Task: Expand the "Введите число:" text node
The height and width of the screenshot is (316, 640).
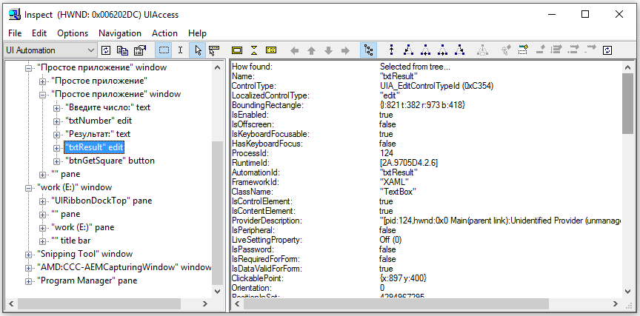Action: [56, 108]
